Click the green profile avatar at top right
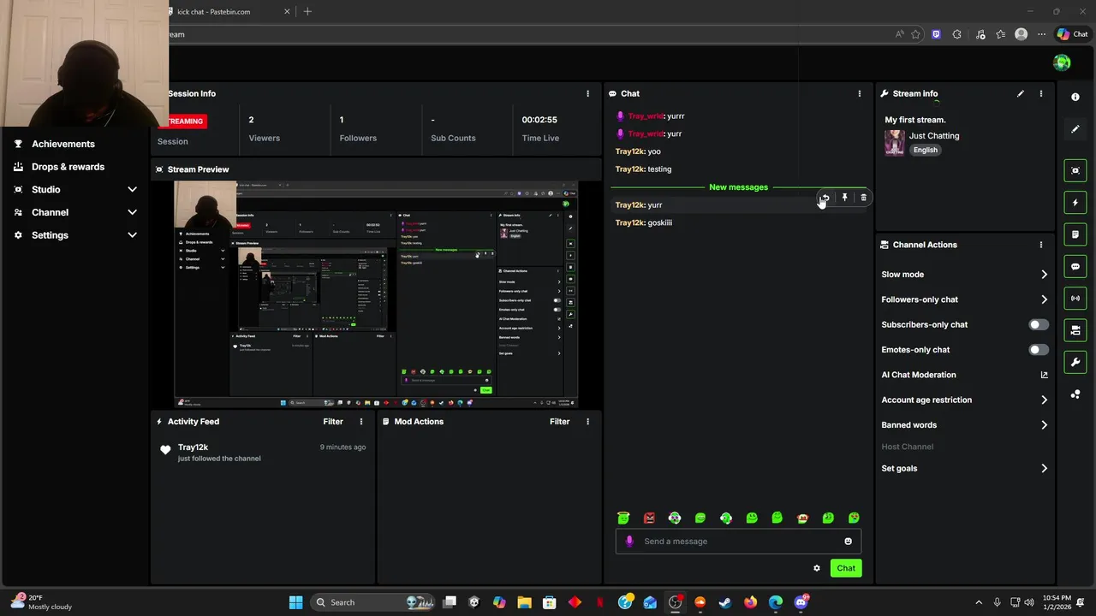The height and width of the screenshot is (616, 1096). 1062,62
